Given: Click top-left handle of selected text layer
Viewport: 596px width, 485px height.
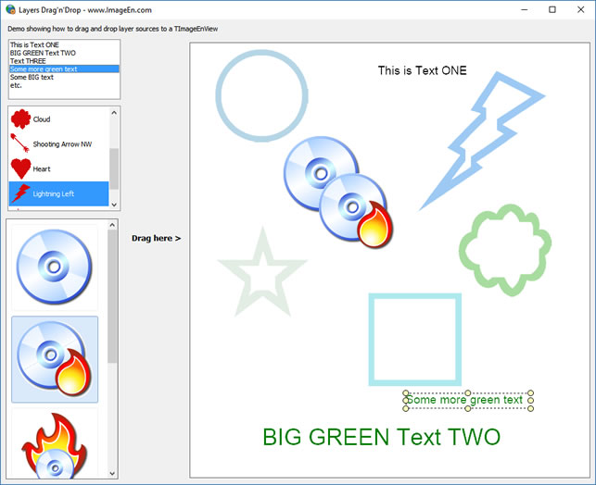Looking at the screenshot, I should pyautogui.click(x=406, y=393).
